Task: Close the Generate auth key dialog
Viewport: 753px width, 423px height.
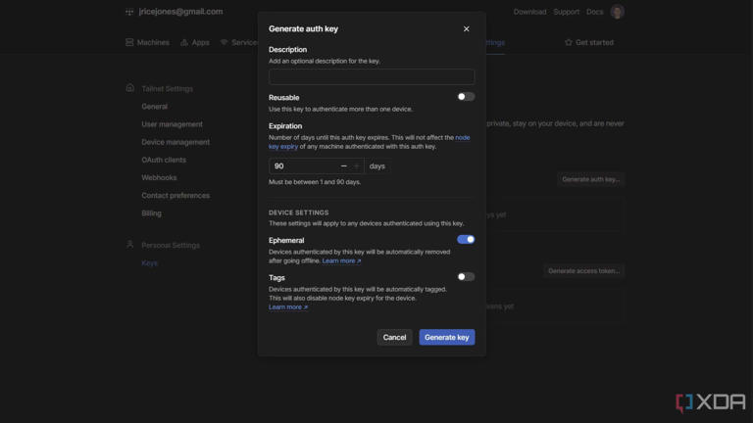Action: (466, 29)
